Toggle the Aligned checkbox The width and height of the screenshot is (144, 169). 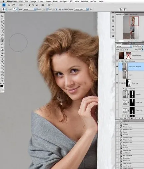63,9
